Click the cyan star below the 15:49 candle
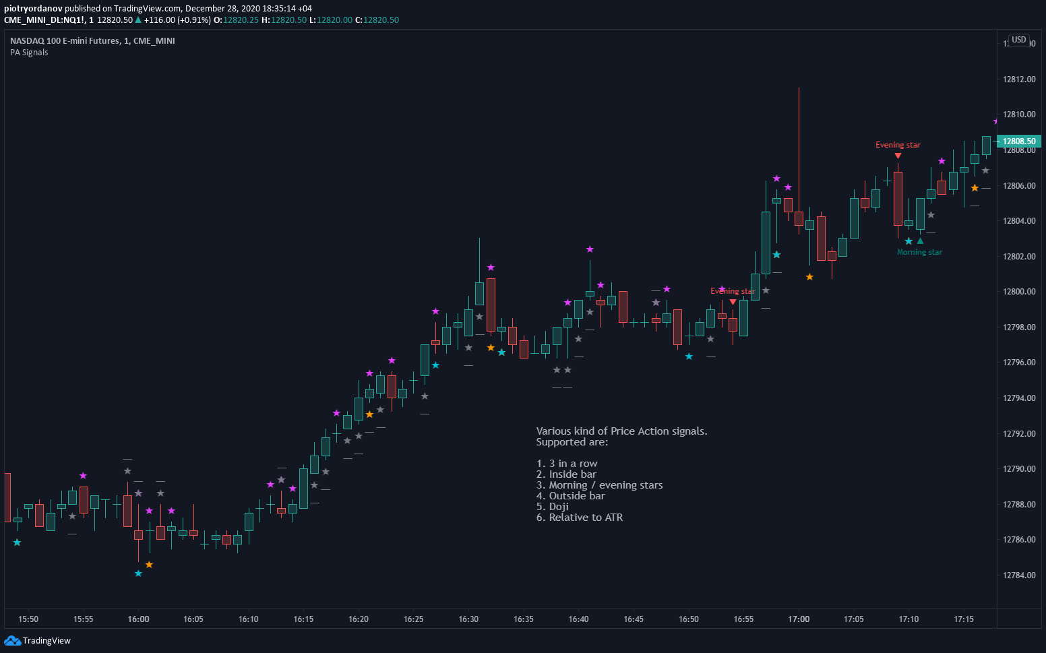 click(x=17, y=542)
